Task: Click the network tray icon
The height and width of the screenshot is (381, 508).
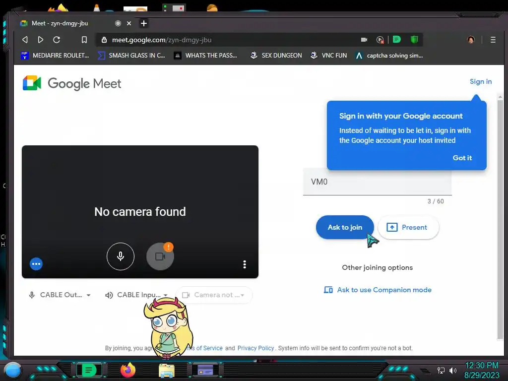Action: 441,370
